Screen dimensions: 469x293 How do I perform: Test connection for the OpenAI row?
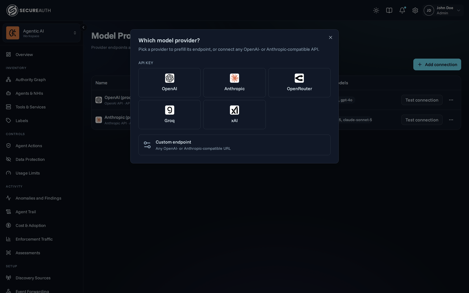(422, 100)
